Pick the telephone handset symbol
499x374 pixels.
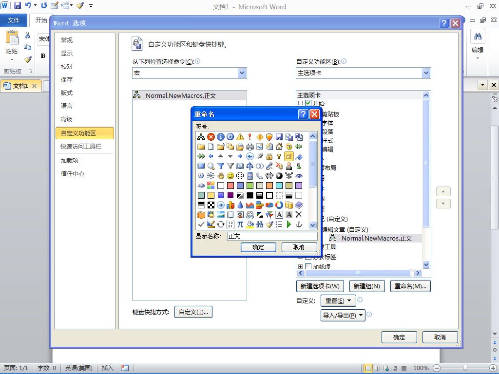coord(260,176)
